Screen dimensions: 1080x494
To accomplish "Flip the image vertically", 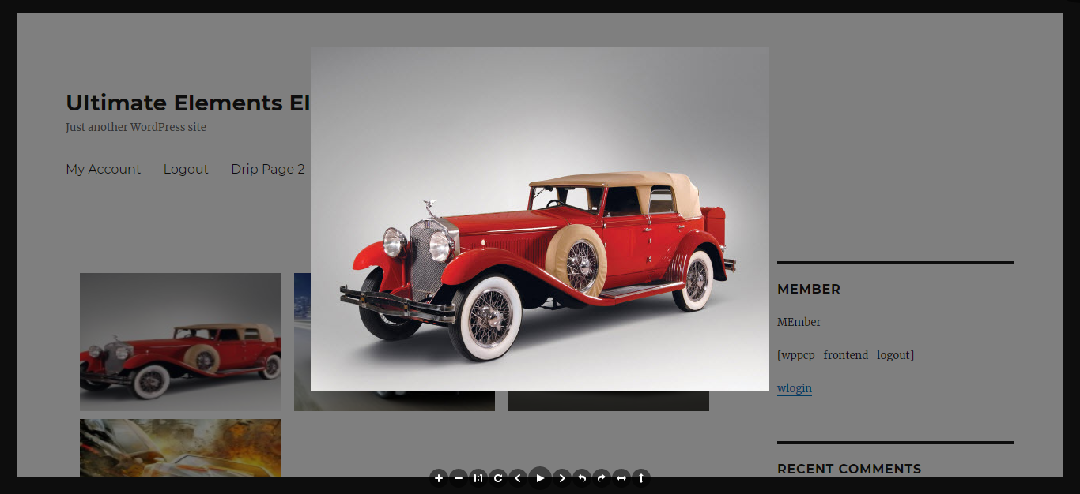I will 641,478.
